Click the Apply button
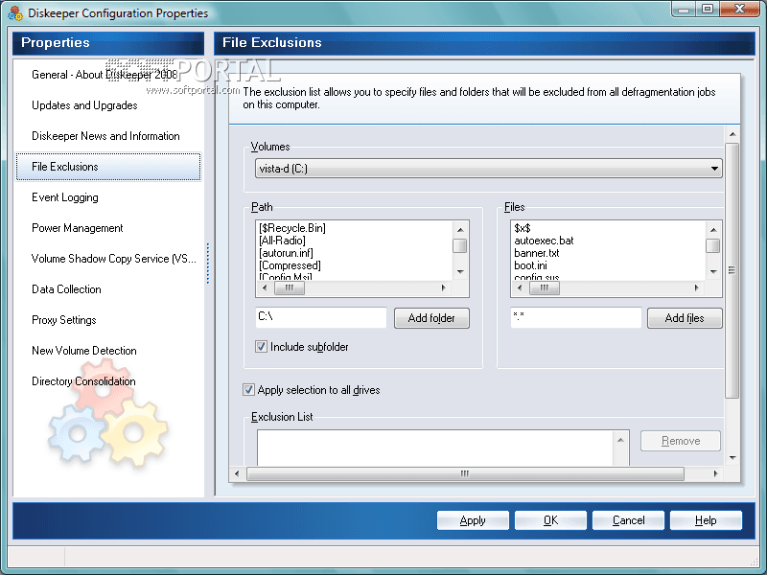 pyautogui.click(x=473, y=520)
